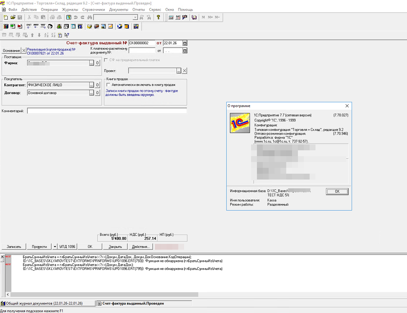Switch to Общий журнал документов window tab

tap(48, 303)
